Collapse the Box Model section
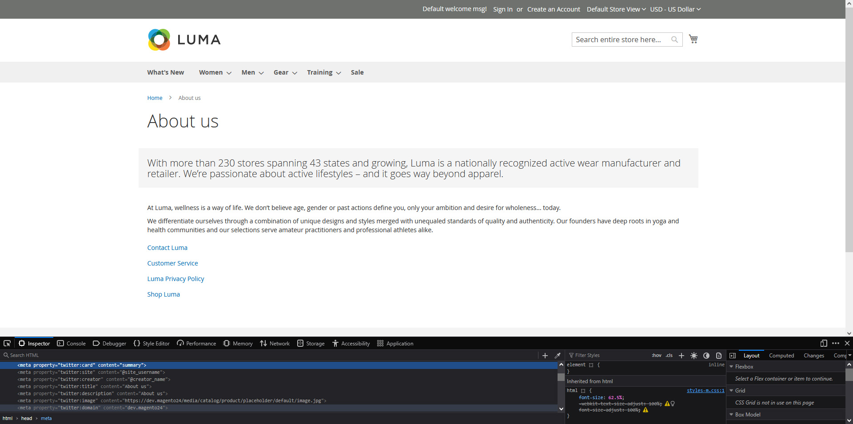This screenshot has width=853, height=424. tap(731, 414)
